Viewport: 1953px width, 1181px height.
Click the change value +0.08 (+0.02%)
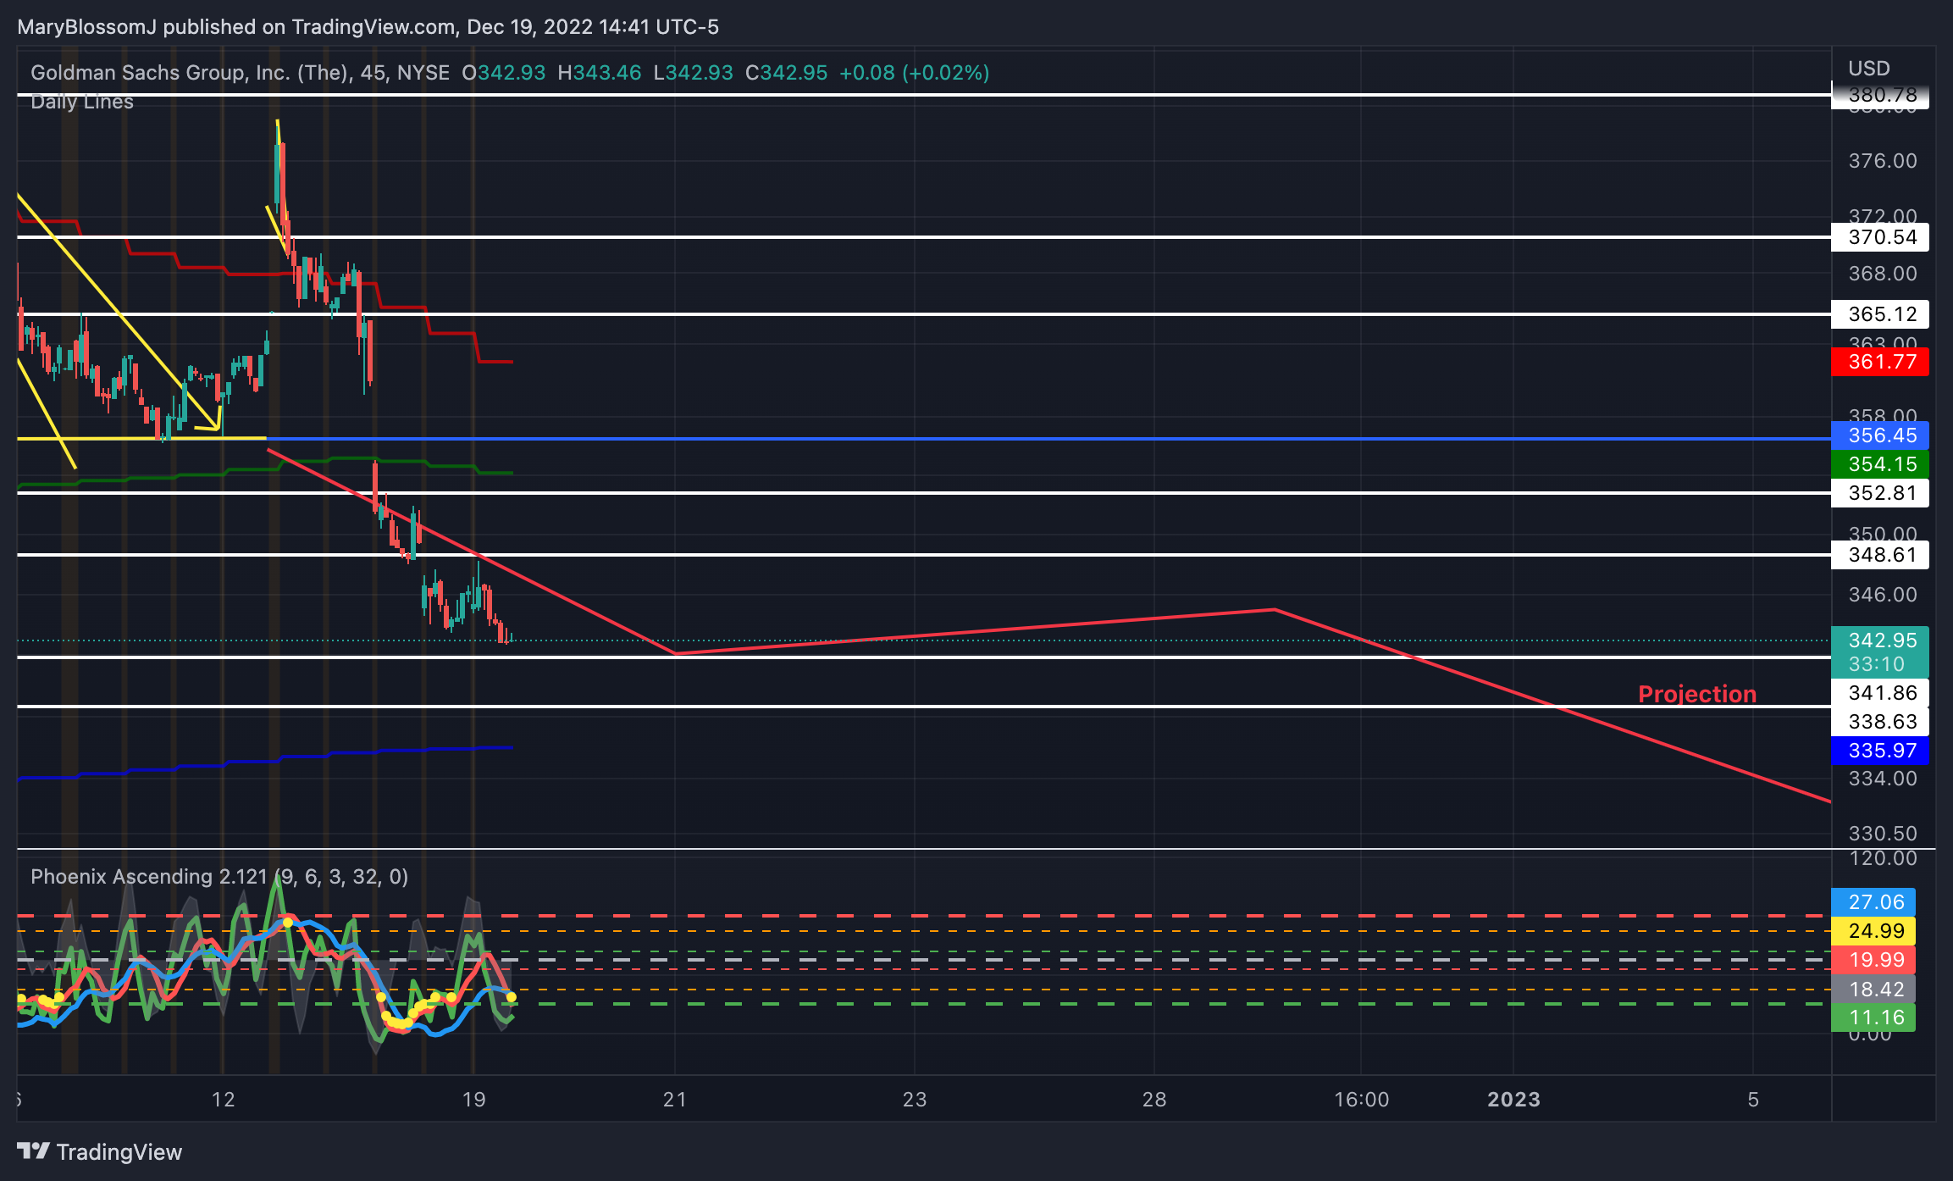(x=915, y=73)
